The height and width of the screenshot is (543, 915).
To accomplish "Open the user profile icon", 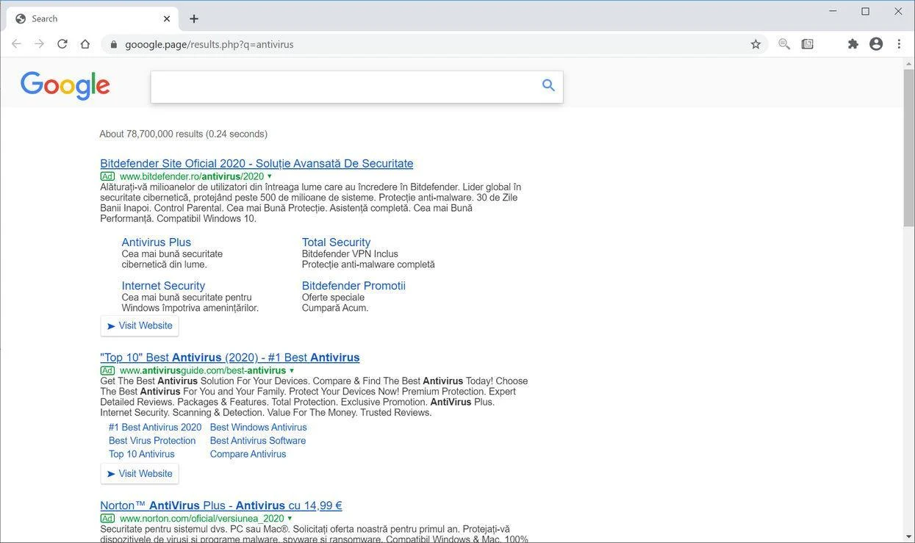I will pos(876,44).
